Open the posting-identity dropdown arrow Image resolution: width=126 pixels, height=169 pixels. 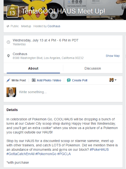[x=116, y=80]
